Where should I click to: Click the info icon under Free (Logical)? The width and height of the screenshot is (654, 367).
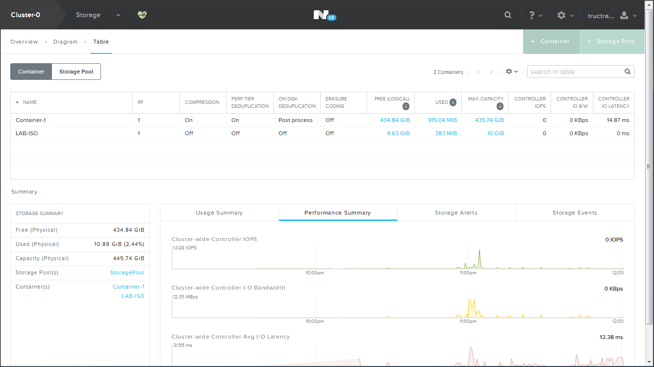406,106
